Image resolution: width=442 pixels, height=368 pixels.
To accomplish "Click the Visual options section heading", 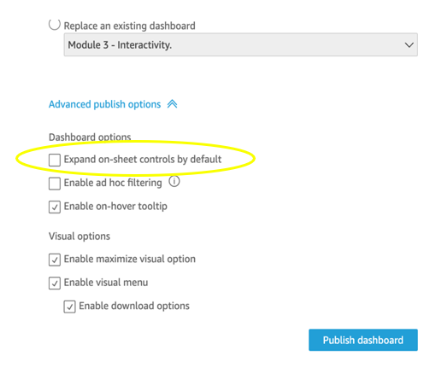I will click(80, 237).
